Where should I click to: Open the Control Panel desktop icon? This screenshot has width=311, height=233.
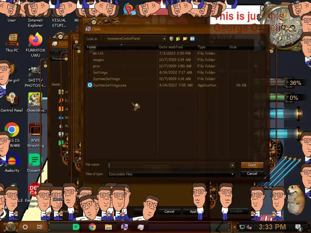pos(12,103)
